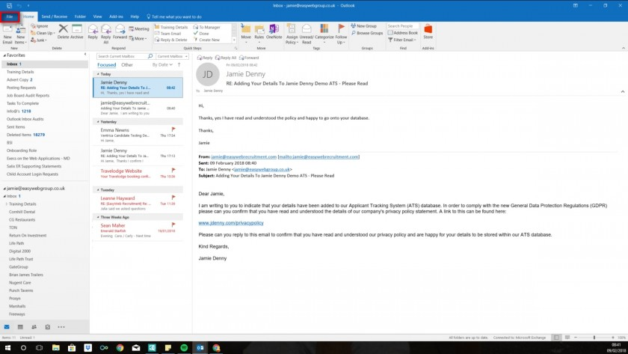Click Browse Groups button
This screenshot has height=354, width=628.
point(367,33)
